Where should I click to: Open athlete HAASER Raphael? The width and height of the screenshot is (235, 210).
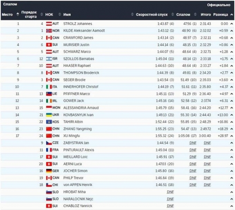tap(77, 66)
